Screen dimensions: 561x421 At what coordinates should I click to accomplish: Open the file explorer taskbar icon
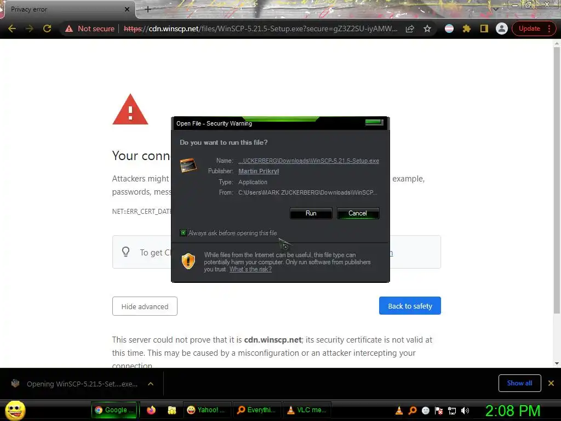click(x=172, y=410)
